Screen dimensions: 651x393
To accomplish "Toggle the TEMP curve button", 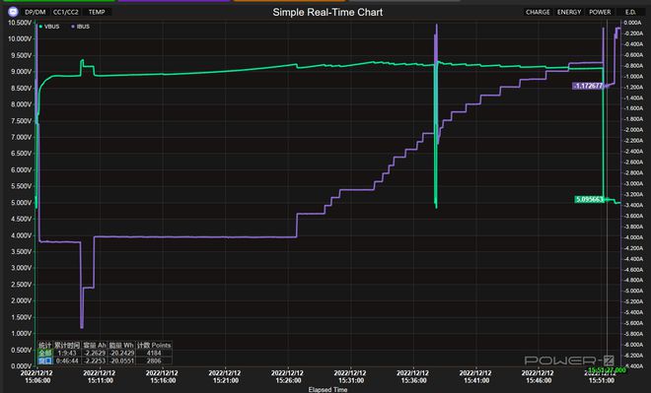I will click(97, 12).
